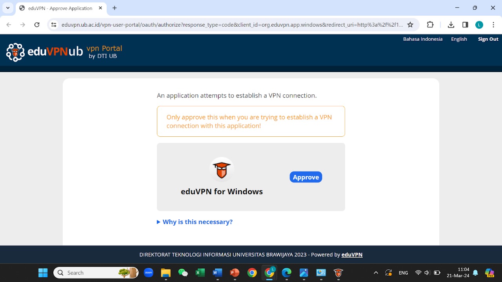
Task: Open clock and date 21-Mar-24
Action: coord(458,273)
